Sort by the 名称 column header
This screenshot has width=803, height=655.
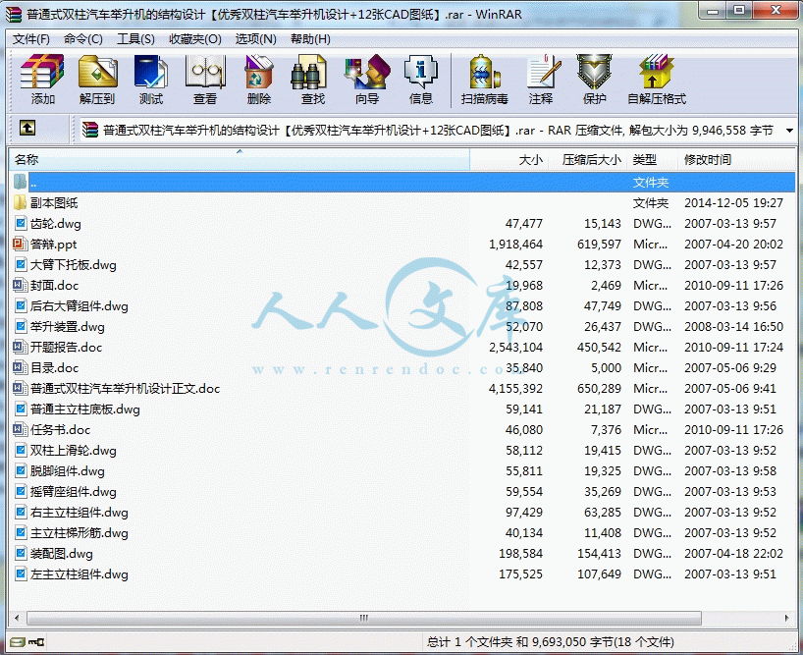coord(240,160)
